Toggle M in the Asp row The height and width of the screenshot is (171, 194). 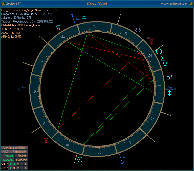(x=10, y=168)
